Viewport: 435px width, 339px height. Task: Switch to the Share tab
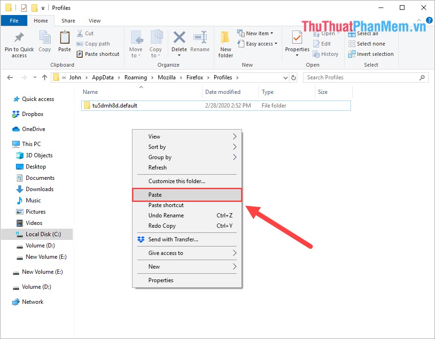coord(68,20)
